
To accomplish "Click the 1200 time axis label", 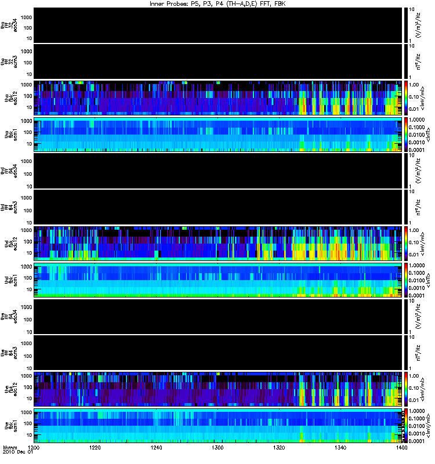I will pyautogui.click(x=34, y=448).
